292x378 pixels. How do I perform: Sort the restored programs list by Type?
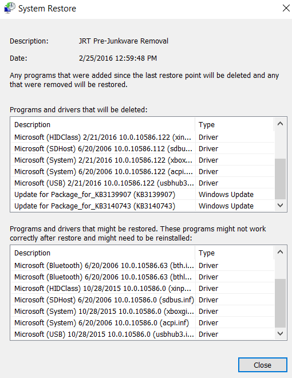click(x=235, y=253)
